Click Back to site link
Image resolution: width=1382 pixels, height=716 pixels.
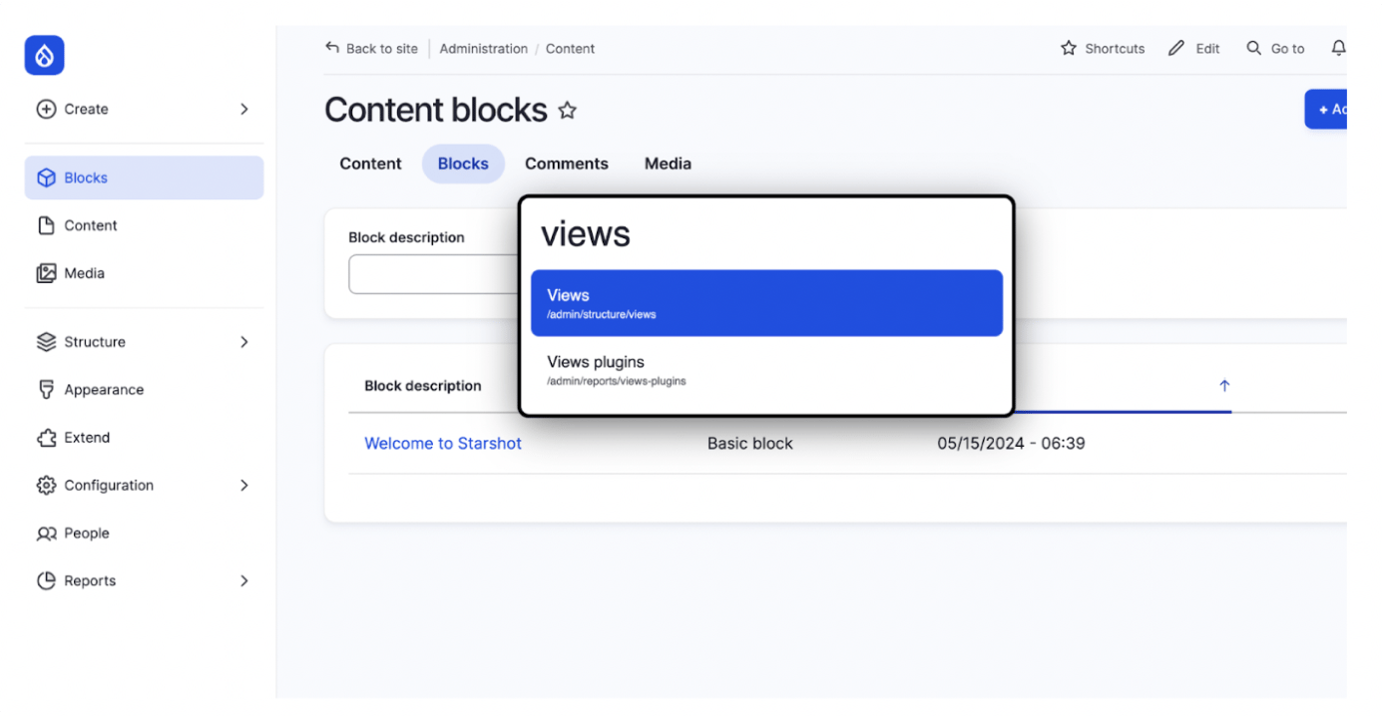pyautogui.click(x=371, y=49)
